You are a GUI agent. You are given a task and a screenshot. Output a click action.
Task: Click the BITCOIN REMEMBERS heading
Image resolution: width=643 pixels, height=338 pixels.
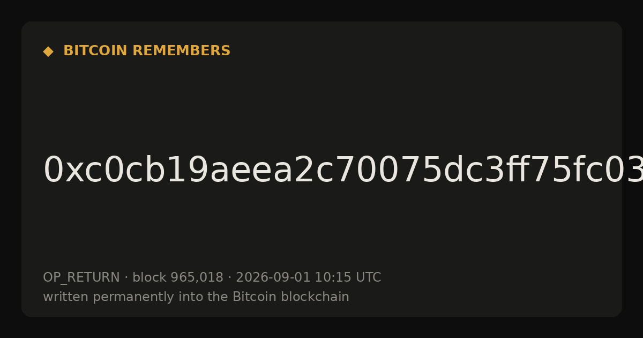147,51
